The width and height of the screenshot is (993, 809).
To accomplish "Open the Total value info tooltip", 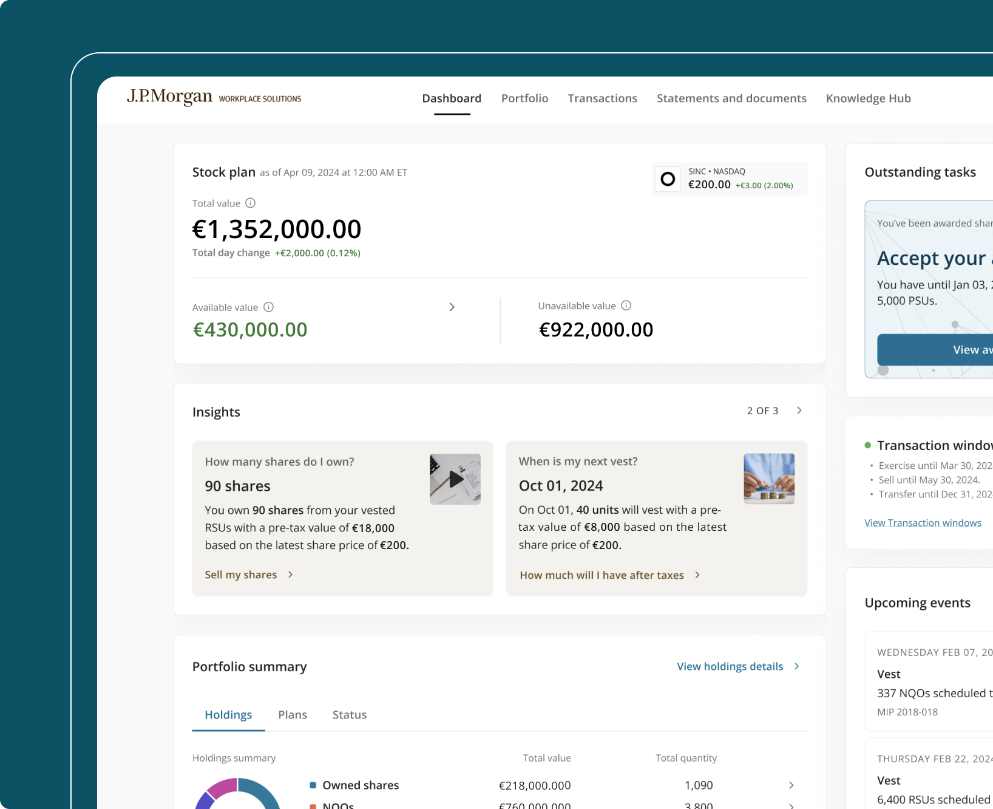I will pyautogui.click(x=250, y=203).
